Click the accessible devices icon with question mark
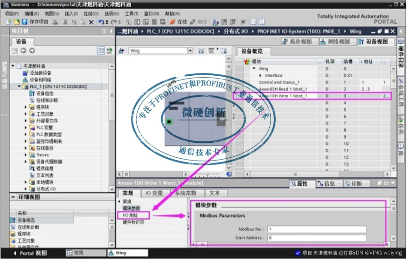This screenshot has height=259, width=407. point(215,22)
